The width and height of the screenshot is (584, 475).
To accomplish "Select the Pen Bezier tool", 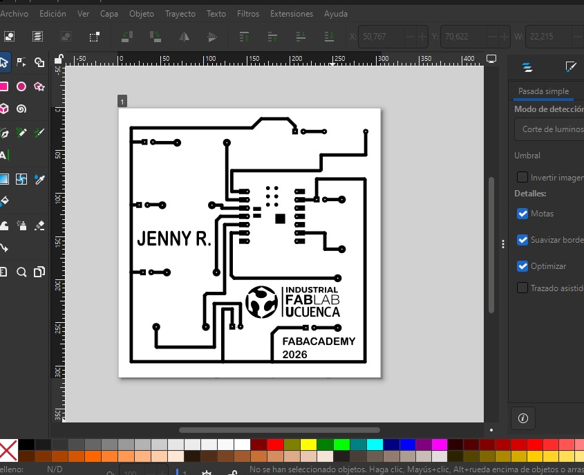I will pyautogui.click(x=3, y=133).
